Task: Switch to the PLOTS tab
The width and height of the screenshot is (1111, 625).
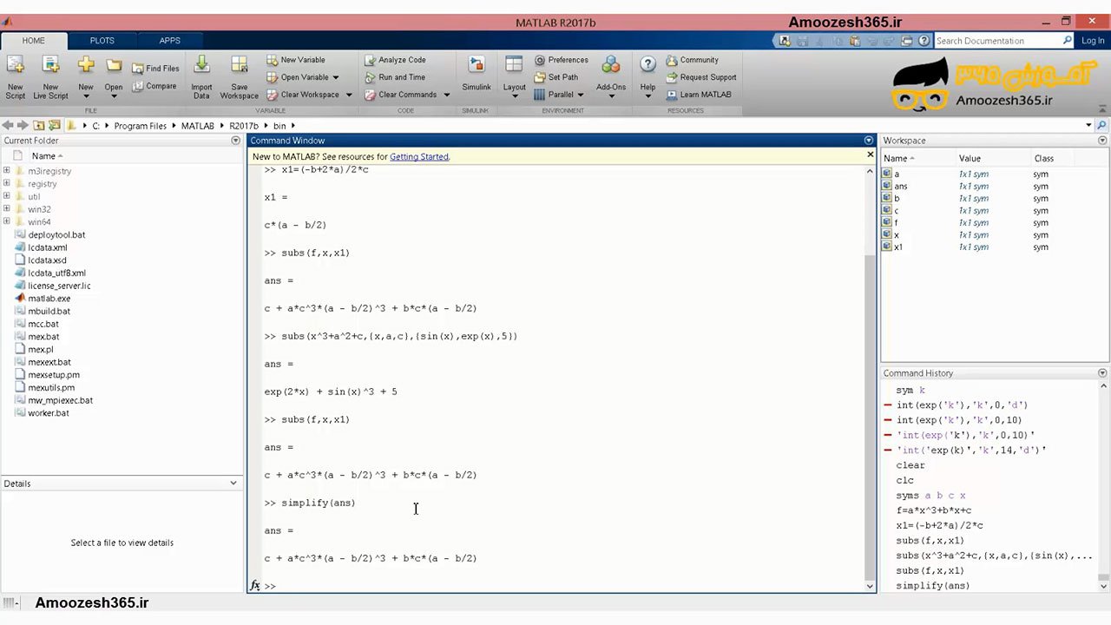Action: pos(102,40)
